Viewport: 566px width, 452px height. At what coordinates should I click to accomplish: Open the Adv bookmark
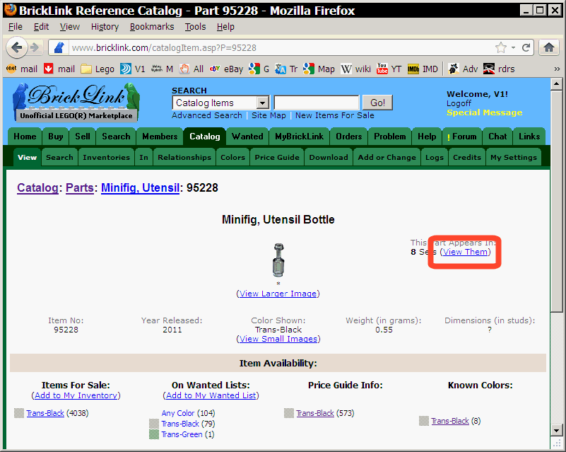click(463, 69)
